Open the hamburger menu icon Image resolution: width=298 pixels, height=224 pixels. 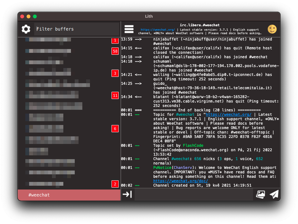click(x=129, y=29)
